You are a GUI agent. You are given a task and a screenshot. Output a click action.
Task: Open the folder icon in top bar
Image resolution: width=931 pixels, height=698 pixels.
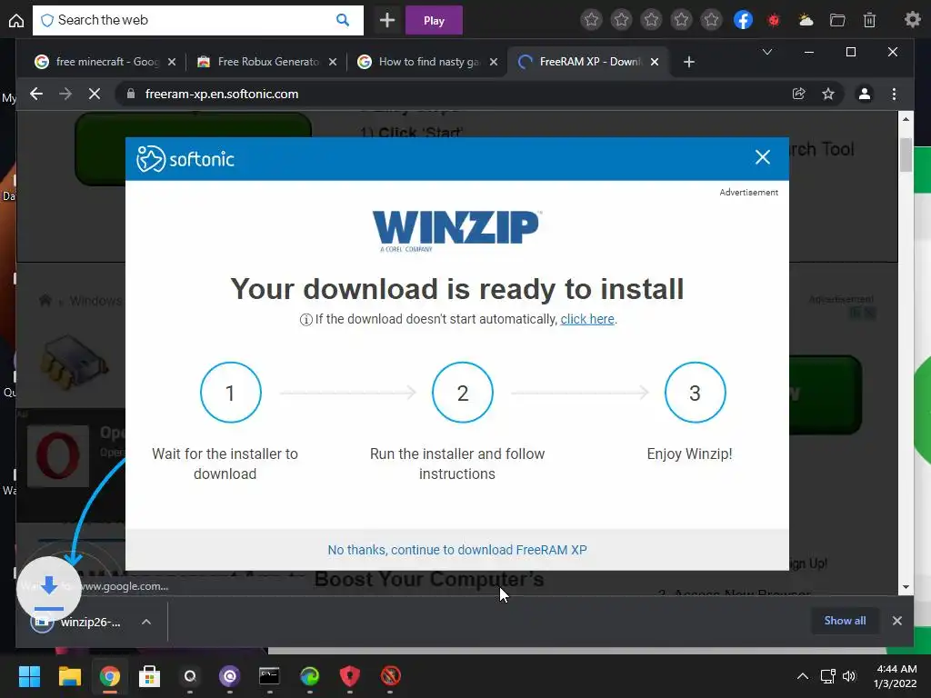[837, 20]
